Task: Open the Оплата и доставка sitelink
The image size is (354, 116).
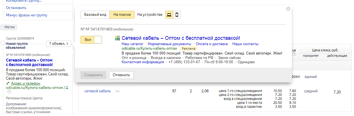Action: click(x=212, y=44)
